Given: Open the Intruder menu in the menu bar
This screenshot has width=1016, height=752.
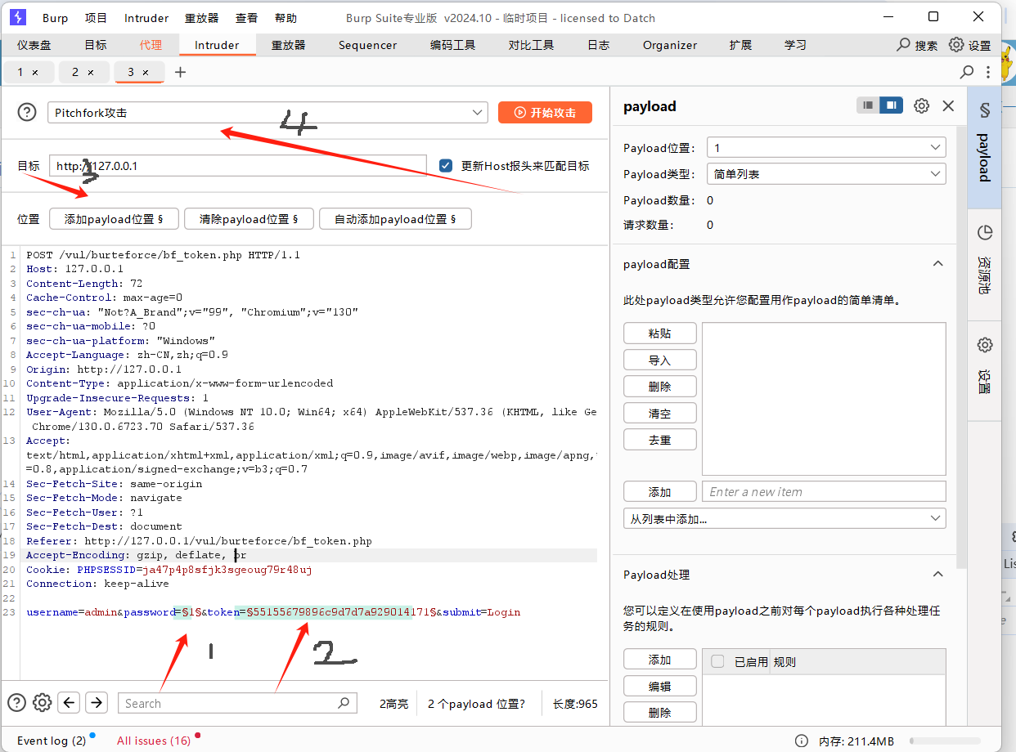Looking at the screenshot, I should pyautogui.click(x=146, y=18).
